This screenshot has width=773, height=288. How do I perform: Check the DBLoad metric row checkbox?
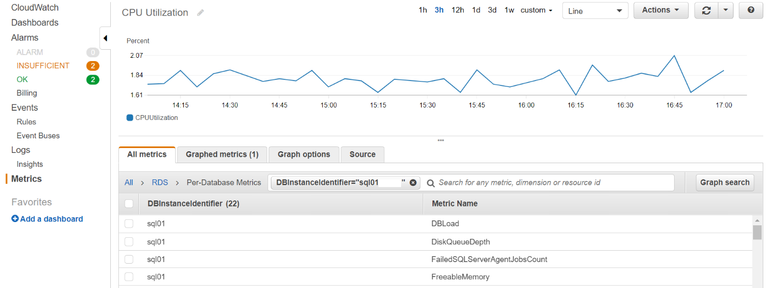click(x=129, y=224)
